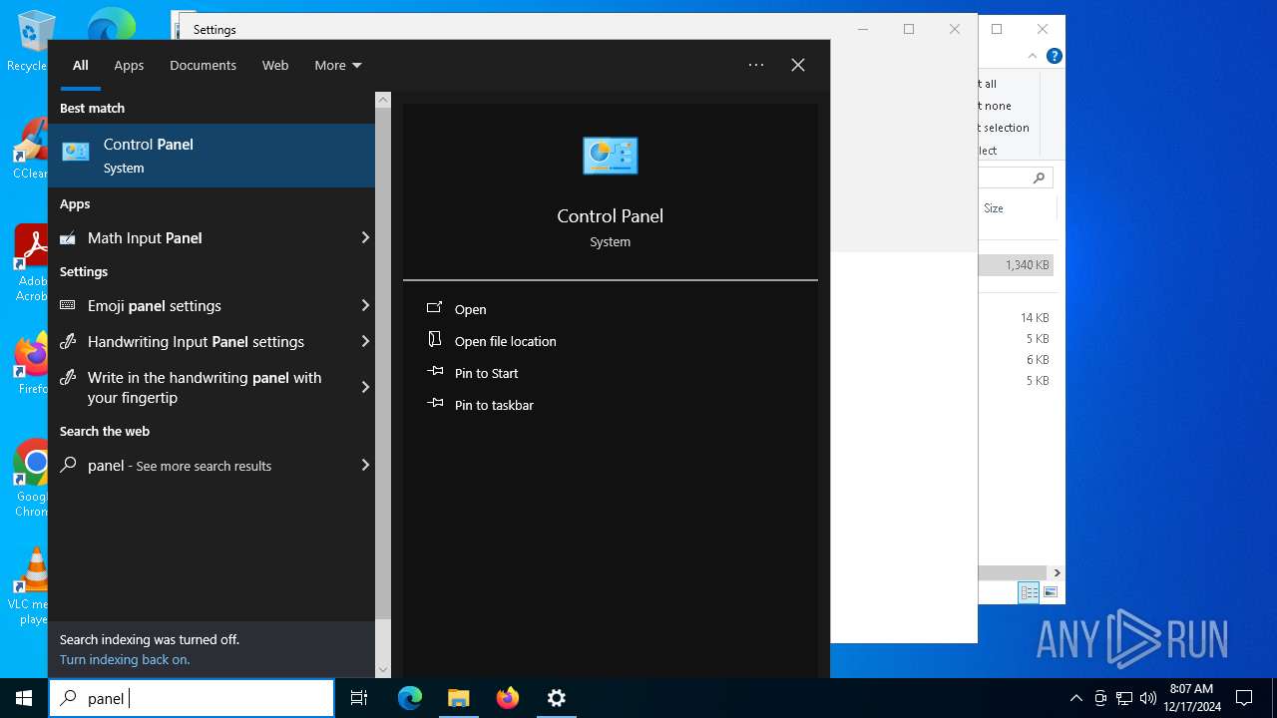Open Control Panel from Best match

point(212,156)
